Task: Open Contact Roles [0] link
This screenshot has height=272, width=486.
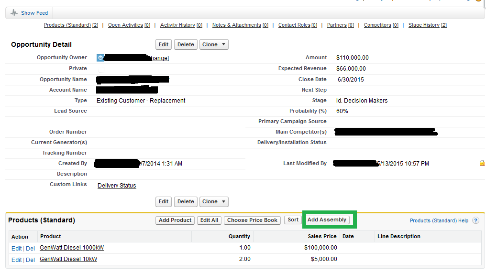Action: click(x=298, y=25)
